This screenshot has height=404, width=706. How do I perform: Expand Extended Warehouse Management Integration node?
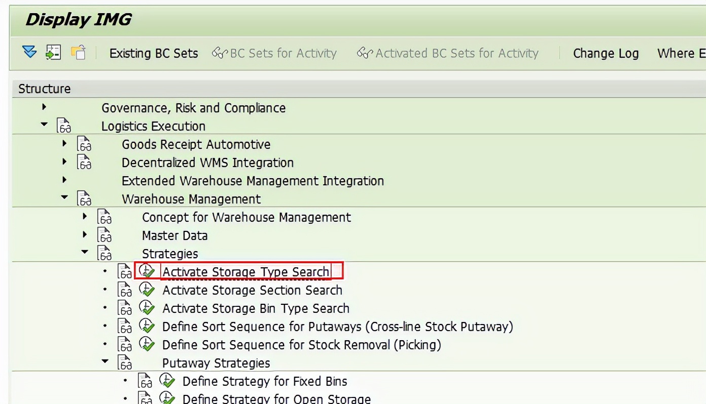point(64,180)
